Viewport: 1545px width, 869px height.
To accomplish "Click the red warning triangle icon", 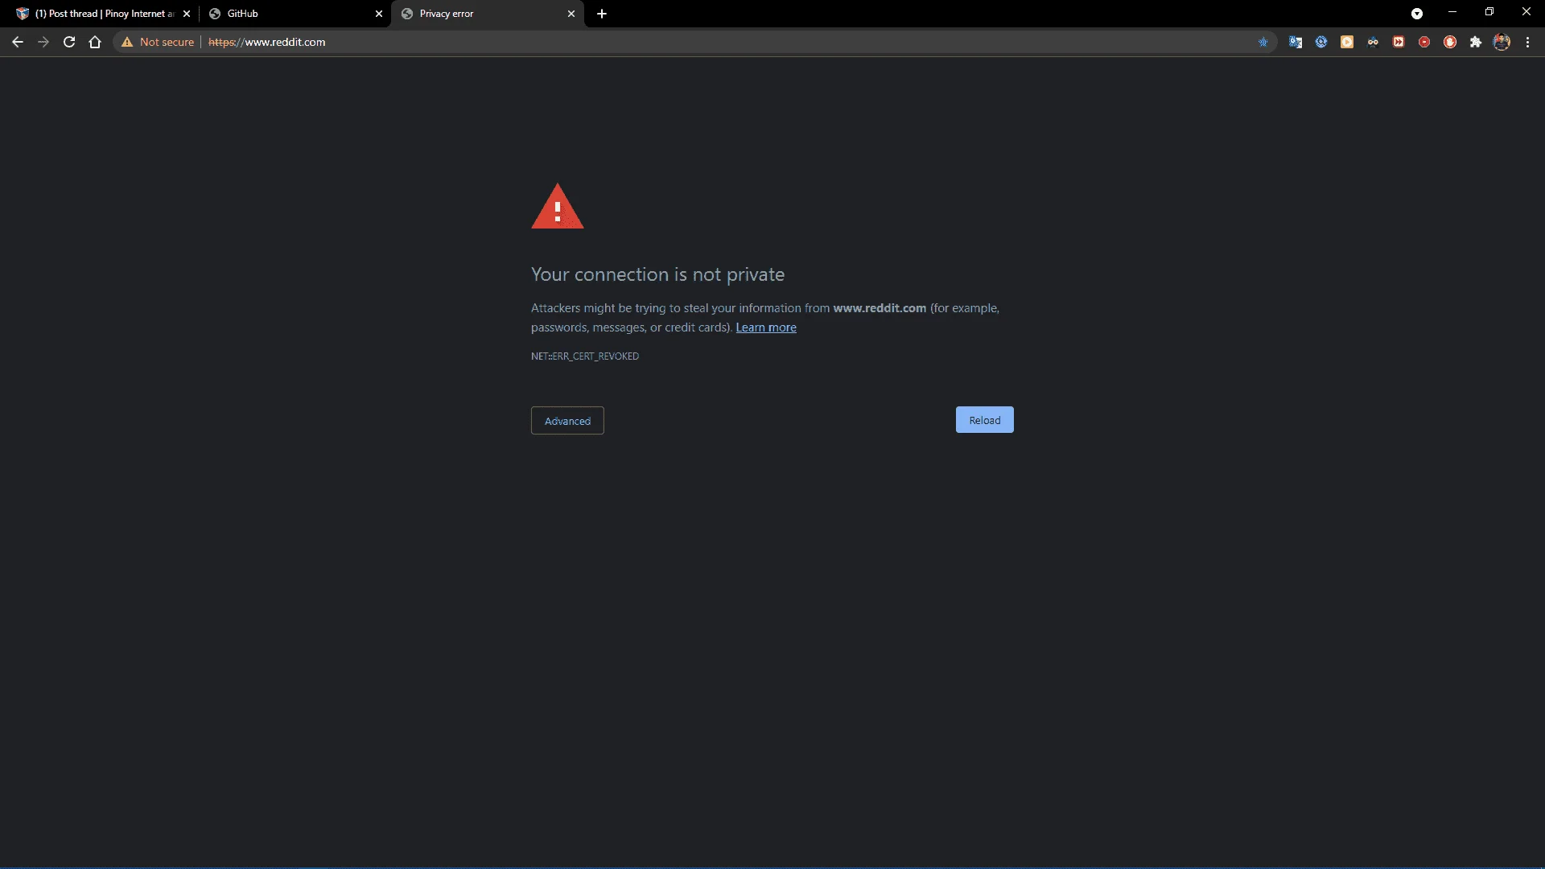I will 558,207.
